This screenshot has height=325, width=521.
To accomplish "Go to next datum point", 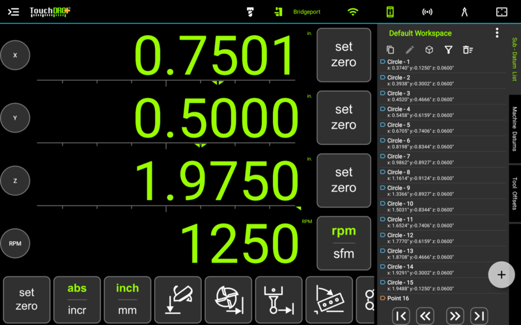I will coord(455,316).
